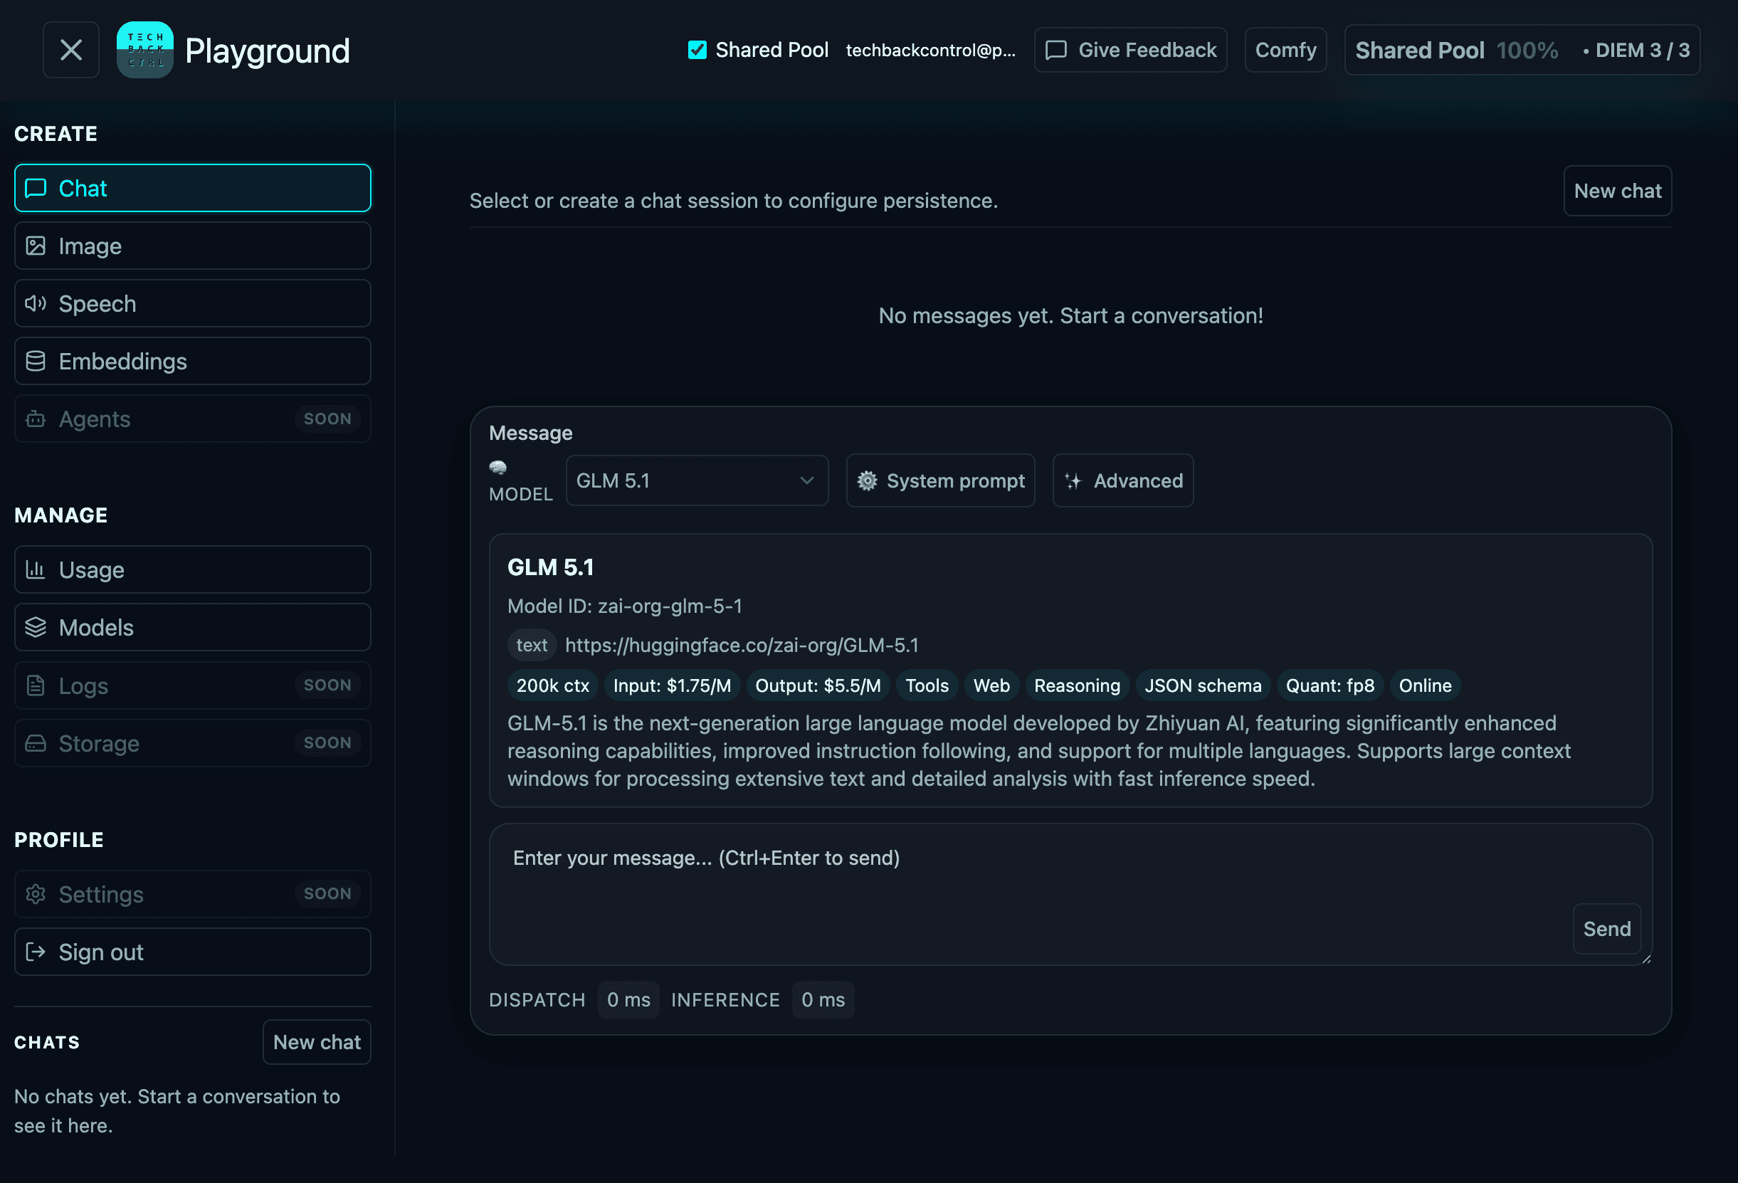This screenshot has height=1183, width=1738.
Task: Open the Advanced options
Action: click(1123, 481)
